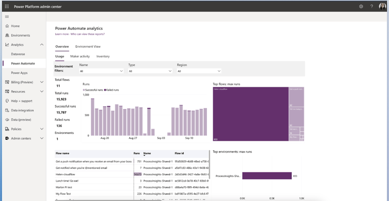Expand the Billing (Preview) section
This screenshot has height=201, width=389.
tap(41, 82)
